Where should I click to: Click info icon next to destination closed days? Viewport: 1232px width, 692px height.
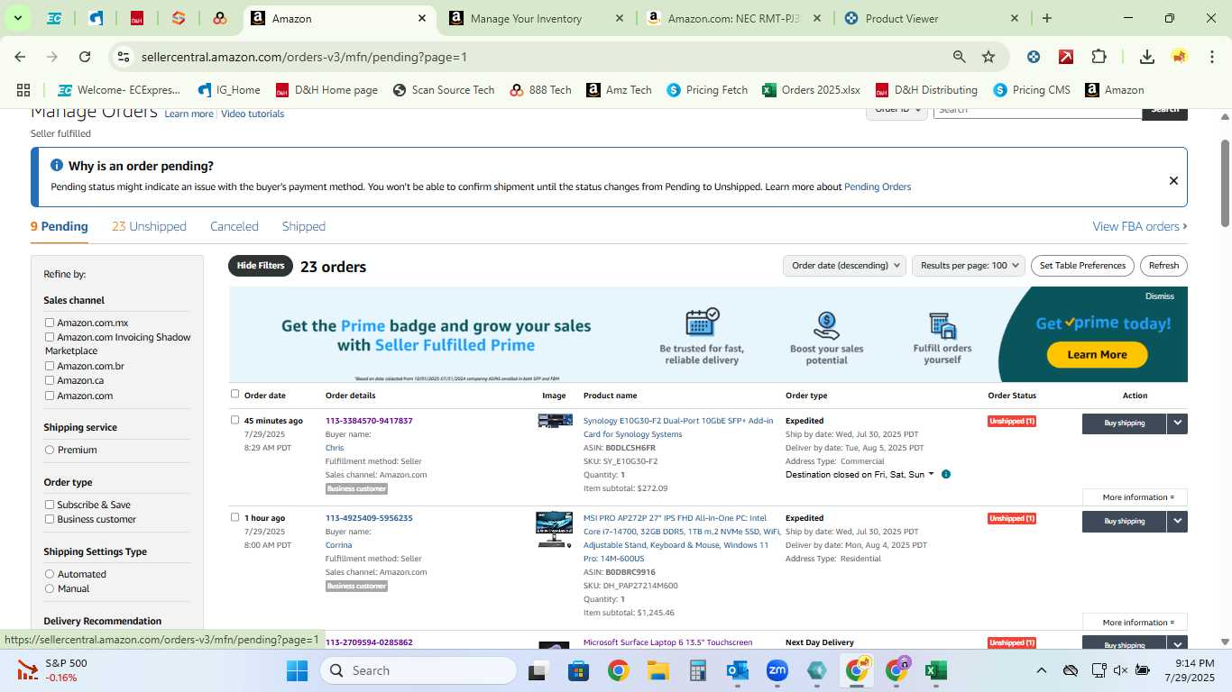[946, 474]
